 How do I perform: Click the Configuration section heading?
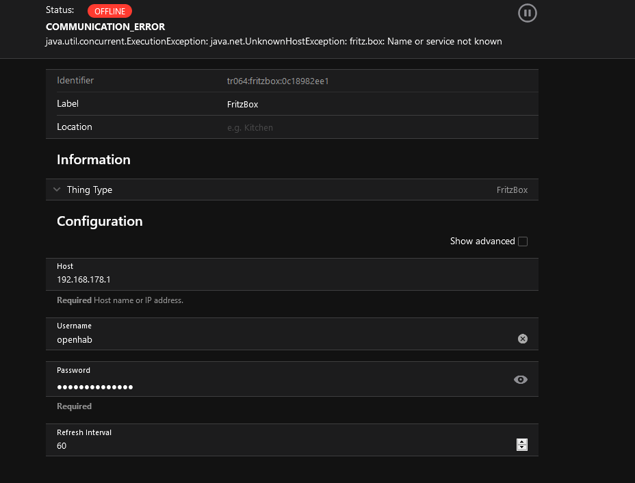click(100, 222)
